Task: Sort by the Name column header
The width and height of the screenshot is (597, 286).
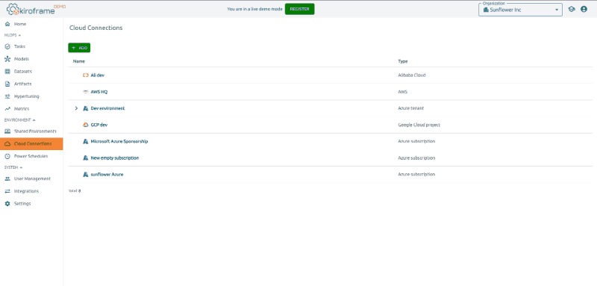Action: (x=79, y=61)
